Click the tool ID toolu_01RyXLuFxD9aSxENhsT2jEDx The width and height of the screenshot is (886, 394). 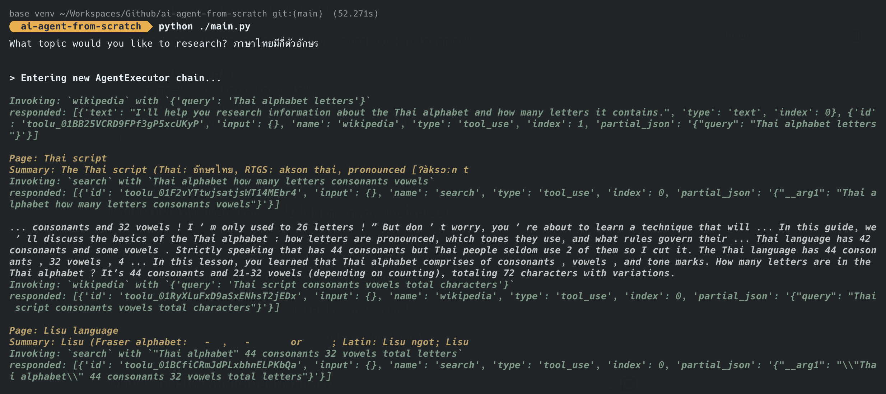210,296
